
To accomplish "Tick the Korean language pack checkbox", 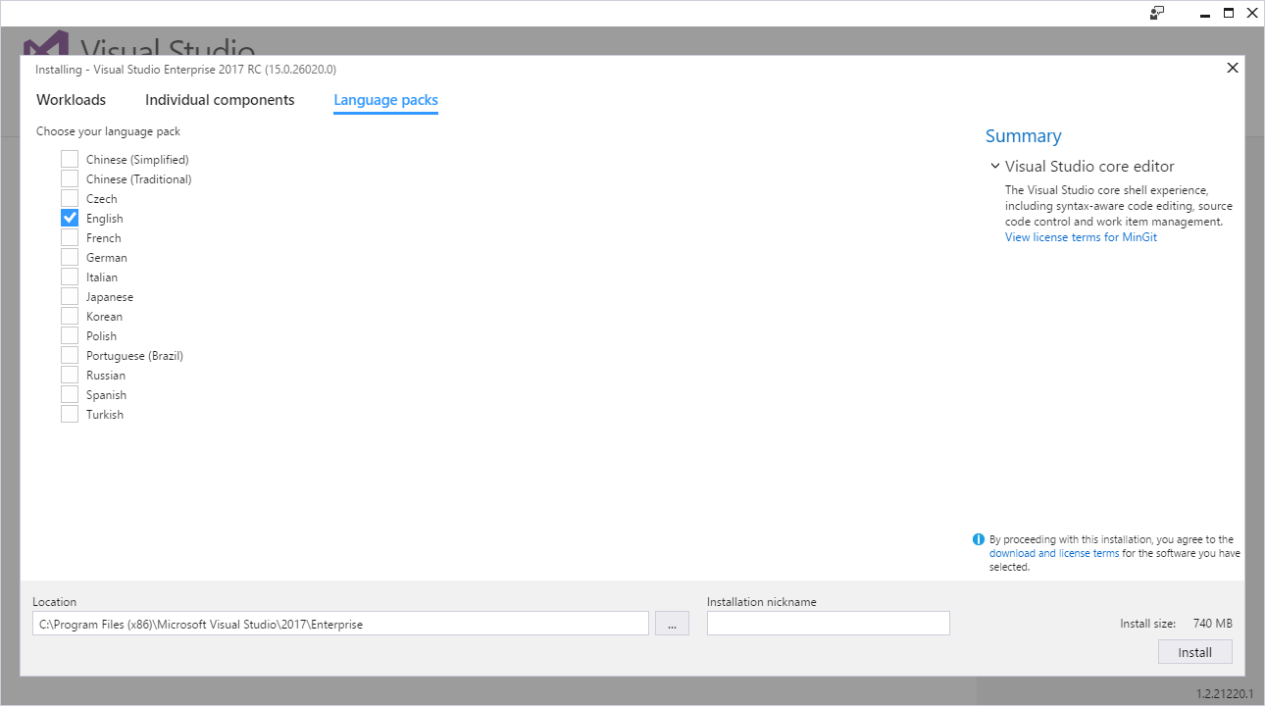I will [70, 316].
